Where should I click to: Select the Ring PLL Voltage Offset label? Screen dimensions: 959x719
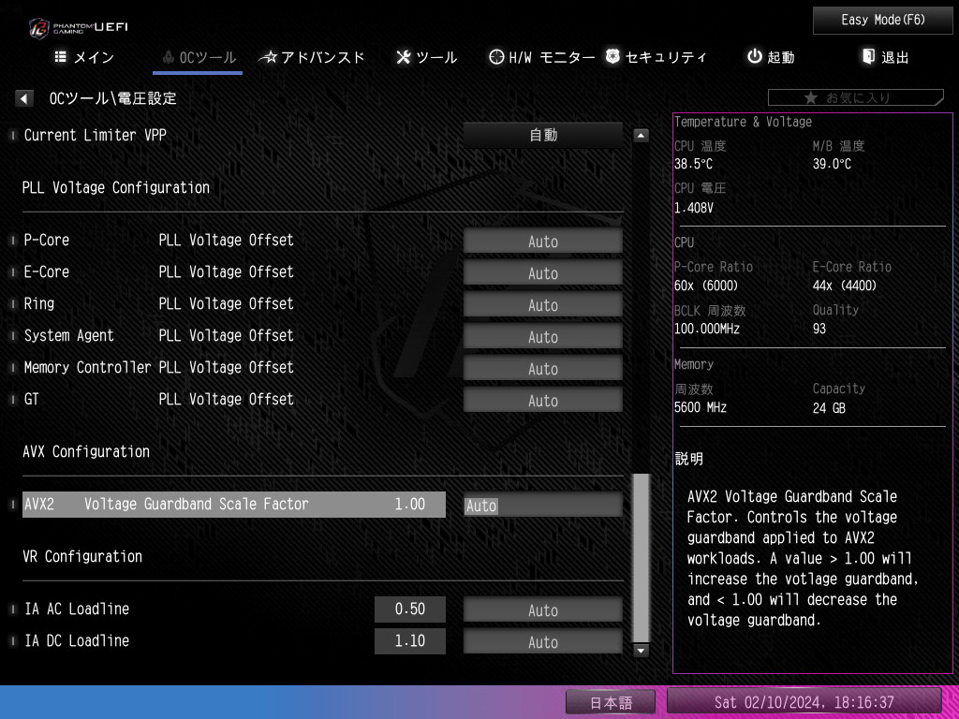[158, 303]
